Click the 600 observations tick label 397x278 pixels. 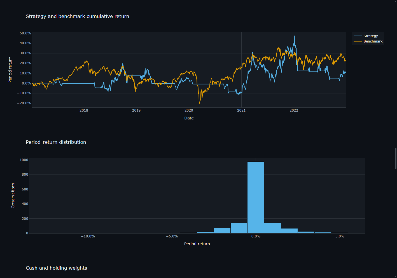pos(25,189)
